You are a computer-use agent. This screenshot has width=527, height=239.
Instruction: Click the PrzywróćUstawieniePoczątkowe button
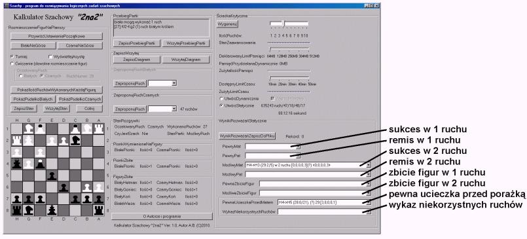56,36
